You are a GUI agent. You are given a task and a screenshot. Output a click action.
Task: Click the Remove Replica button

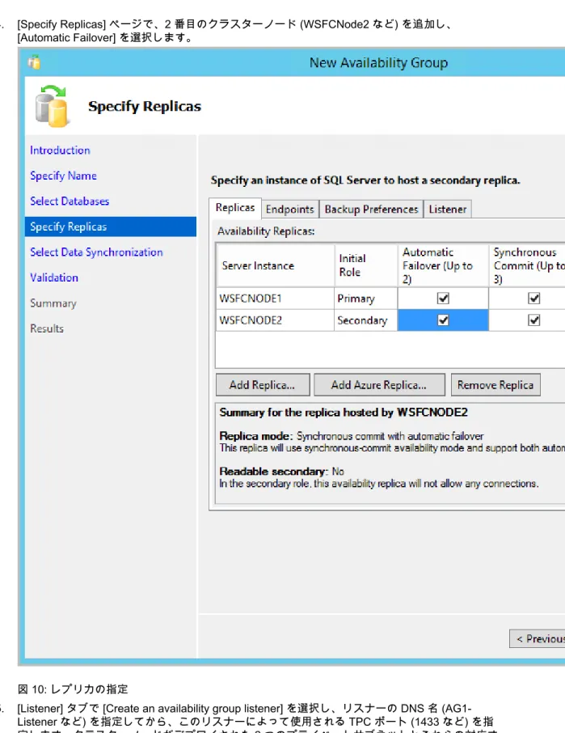495,385
